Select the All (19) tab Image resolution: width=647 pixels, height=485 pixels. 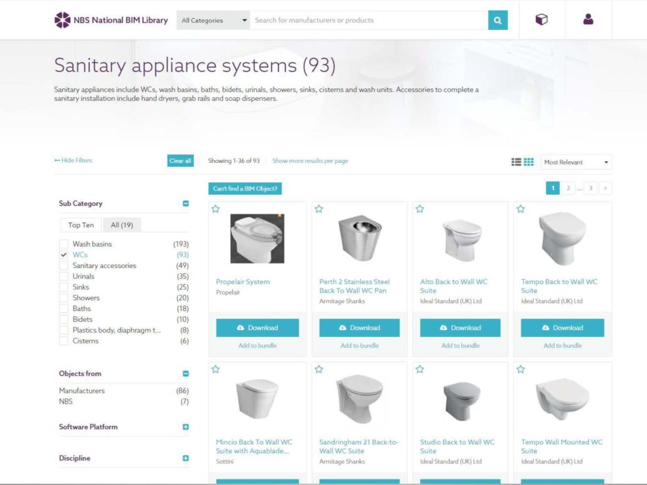point(122,225)
